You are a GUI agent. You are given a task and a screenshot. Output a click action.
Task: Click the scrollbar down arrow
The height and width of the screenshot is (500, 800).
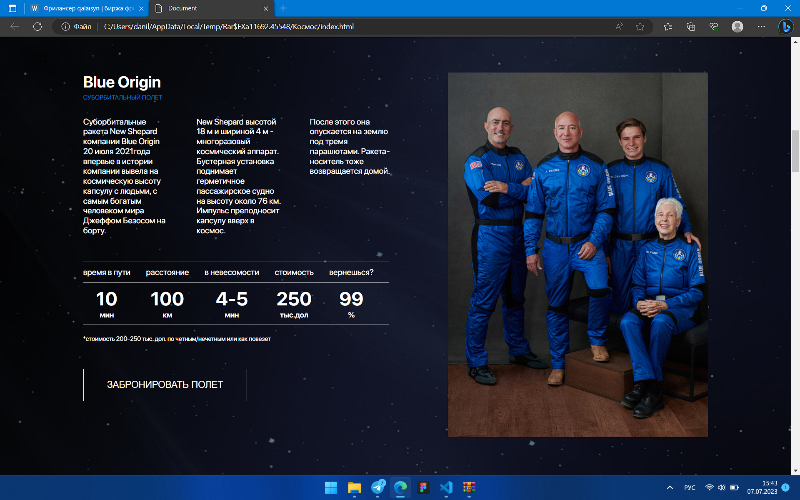click(795, 471)
